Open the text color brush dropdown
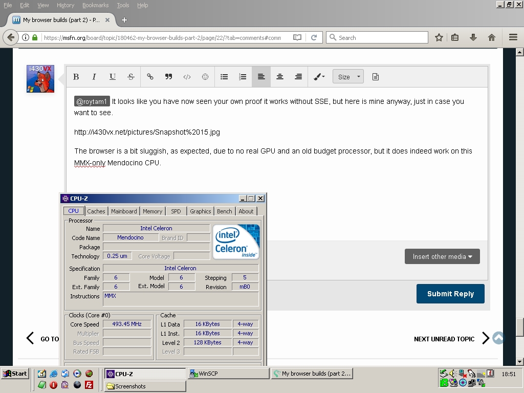The width and height of the screenshot is (524, 393). coord(319,77)
